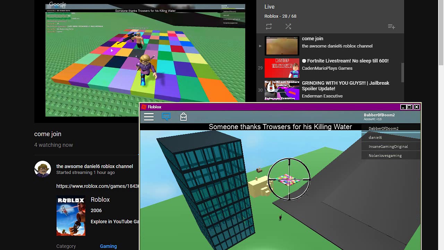Open the awsome daniel6 roblox channel name
Screen dimensions: 444x250
[94, 166]
